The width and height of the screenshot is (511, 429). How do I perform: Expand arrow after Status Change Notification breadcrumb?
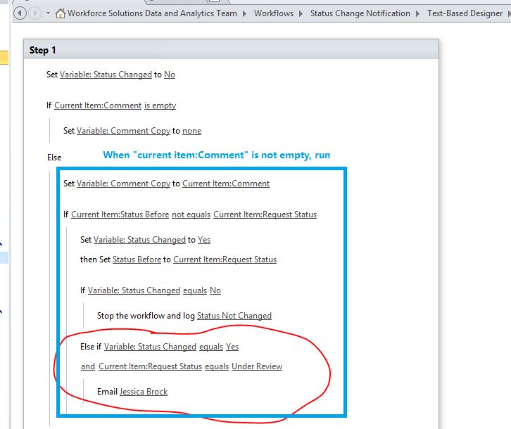418,13
